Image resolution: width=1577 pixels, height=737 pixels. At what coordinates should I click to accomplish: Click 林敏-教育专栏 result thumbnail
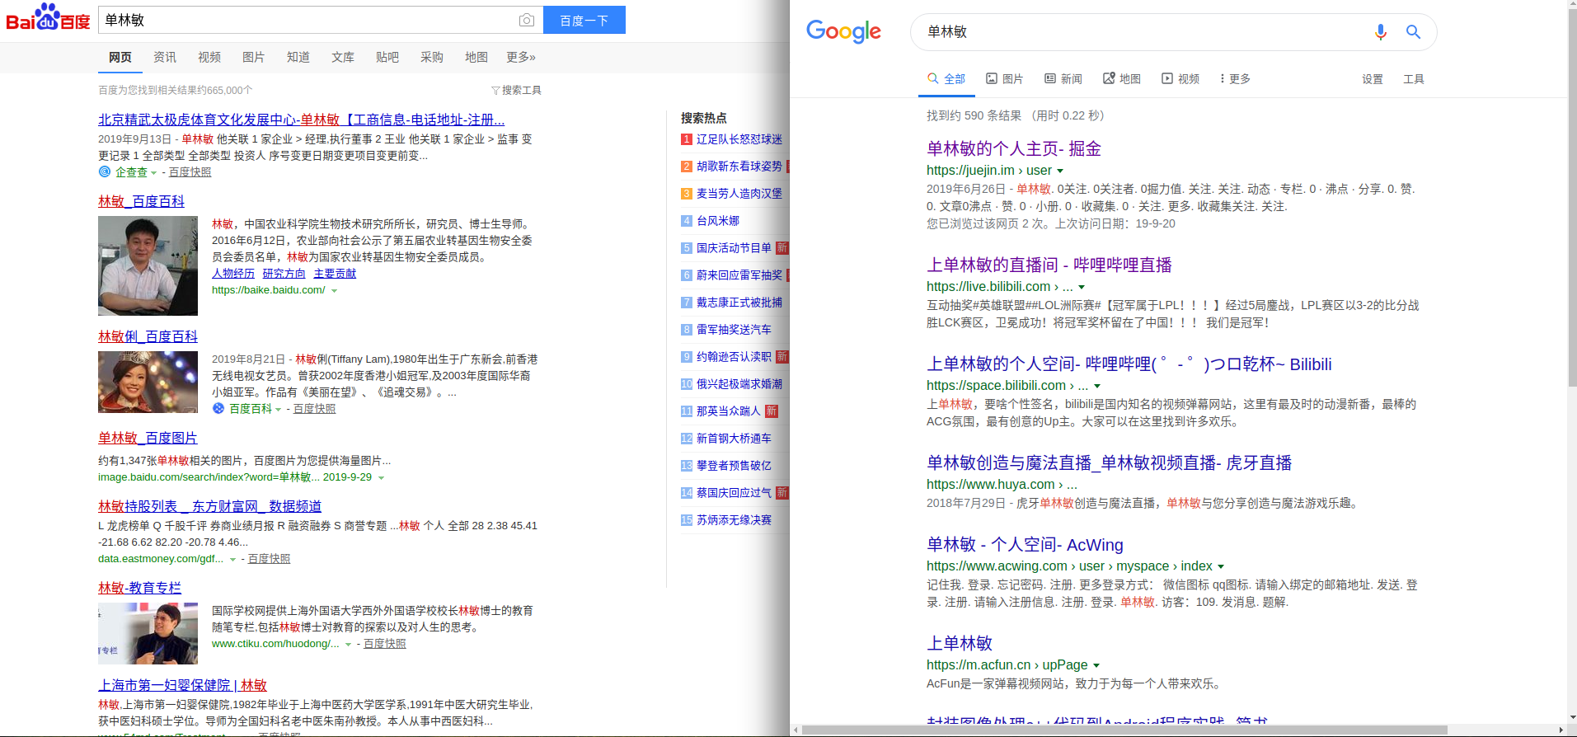(148, 633)
